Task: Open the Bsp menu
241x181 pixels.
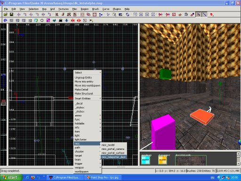Action: 44,9
